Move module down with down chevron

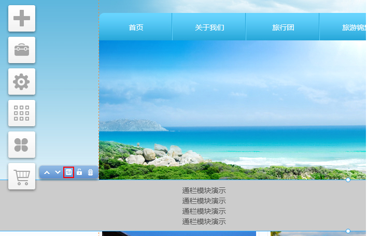click(x=58, y=172)
